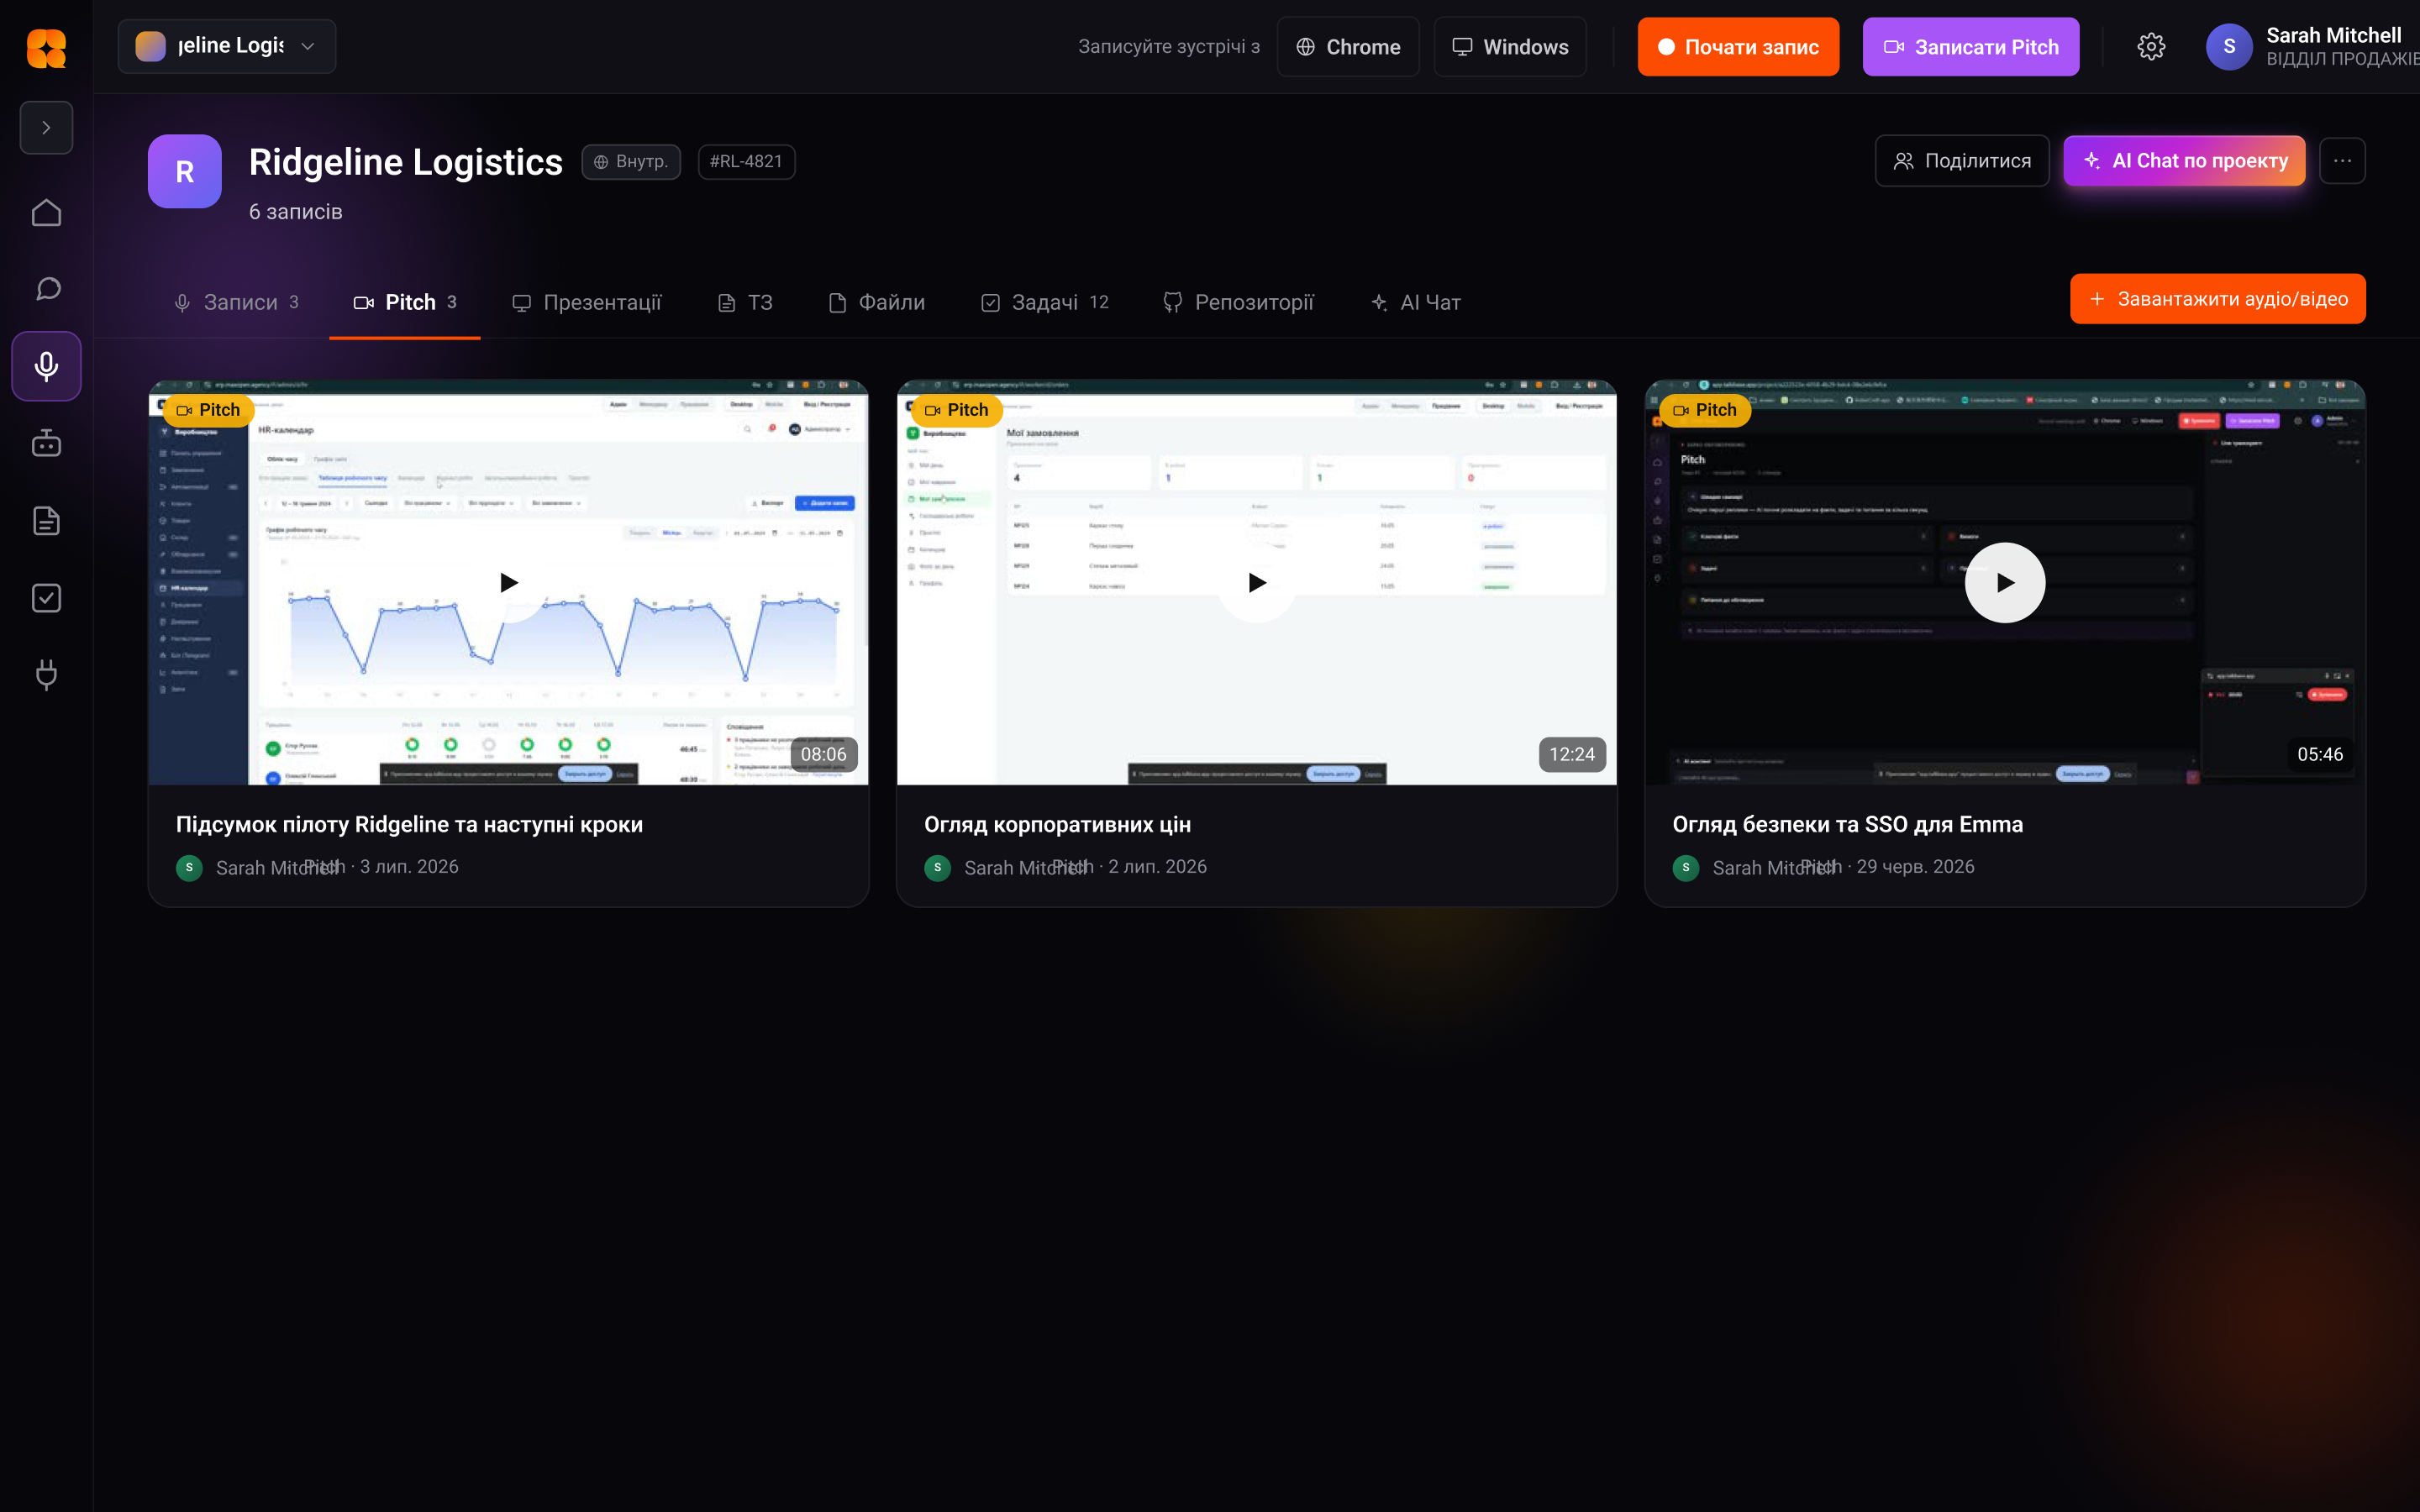
Task: Switch to the ТЗ tab
Action: [746, 303]
